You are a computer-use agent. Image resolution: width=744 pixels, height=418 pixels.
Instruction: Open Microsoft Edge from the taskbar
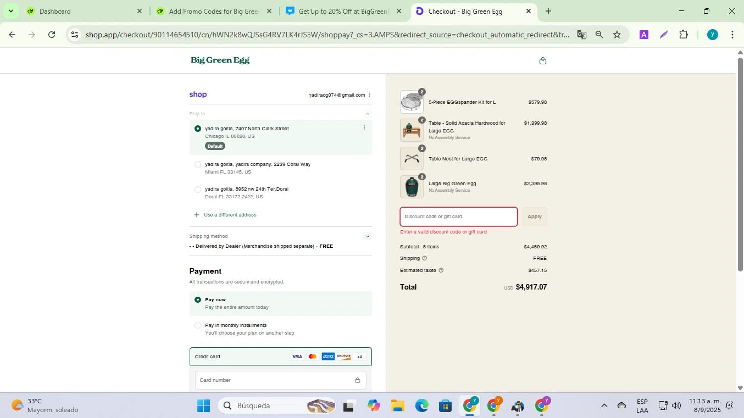(422, 406)
